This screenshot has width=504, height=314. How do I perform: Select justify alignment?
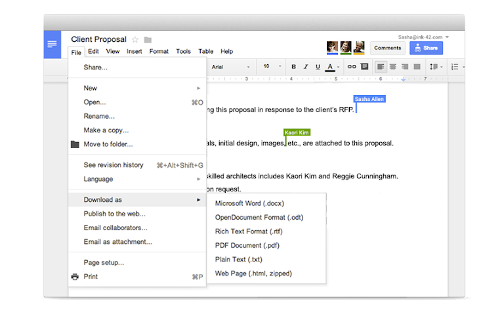tap(417, 67)
